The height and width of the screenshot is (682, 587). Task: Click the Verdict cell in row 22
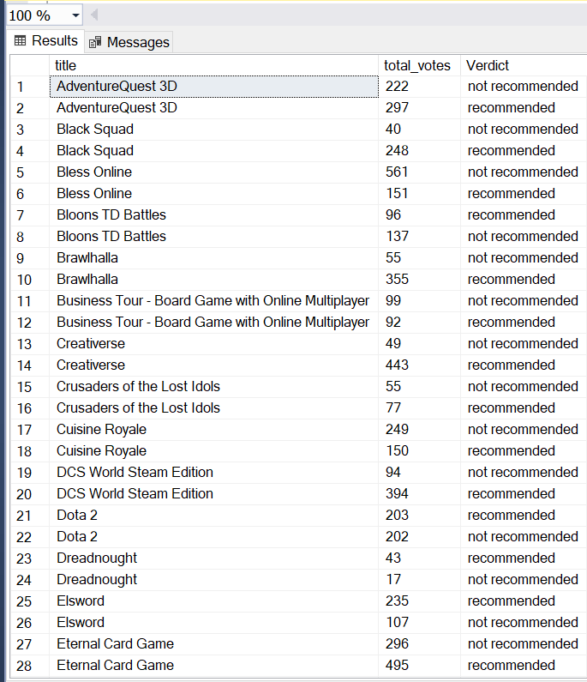[524, 537]
